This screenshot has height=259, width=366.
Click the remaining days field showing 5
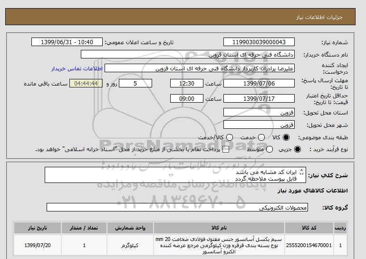click(x=135, y=83)
